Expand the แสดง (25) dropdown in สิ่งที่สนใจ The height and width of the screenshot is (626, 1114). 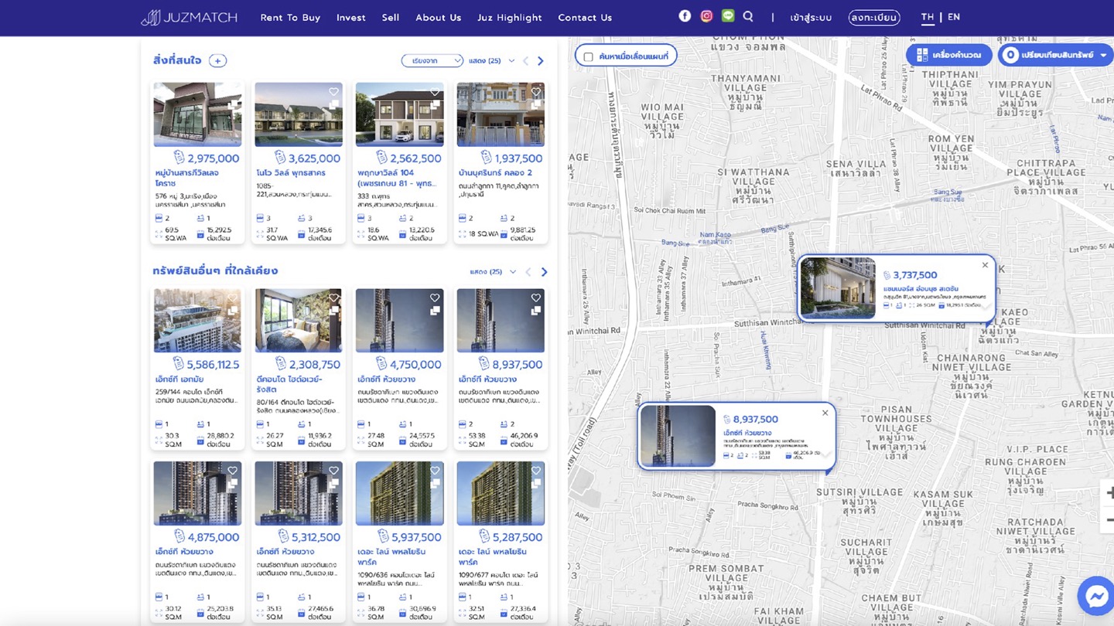tap(492, 60)
